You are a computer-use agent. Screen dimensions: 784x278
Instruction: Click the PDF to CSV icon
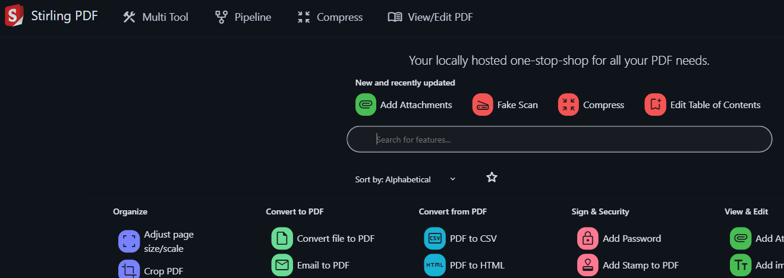tap(434, 239)
